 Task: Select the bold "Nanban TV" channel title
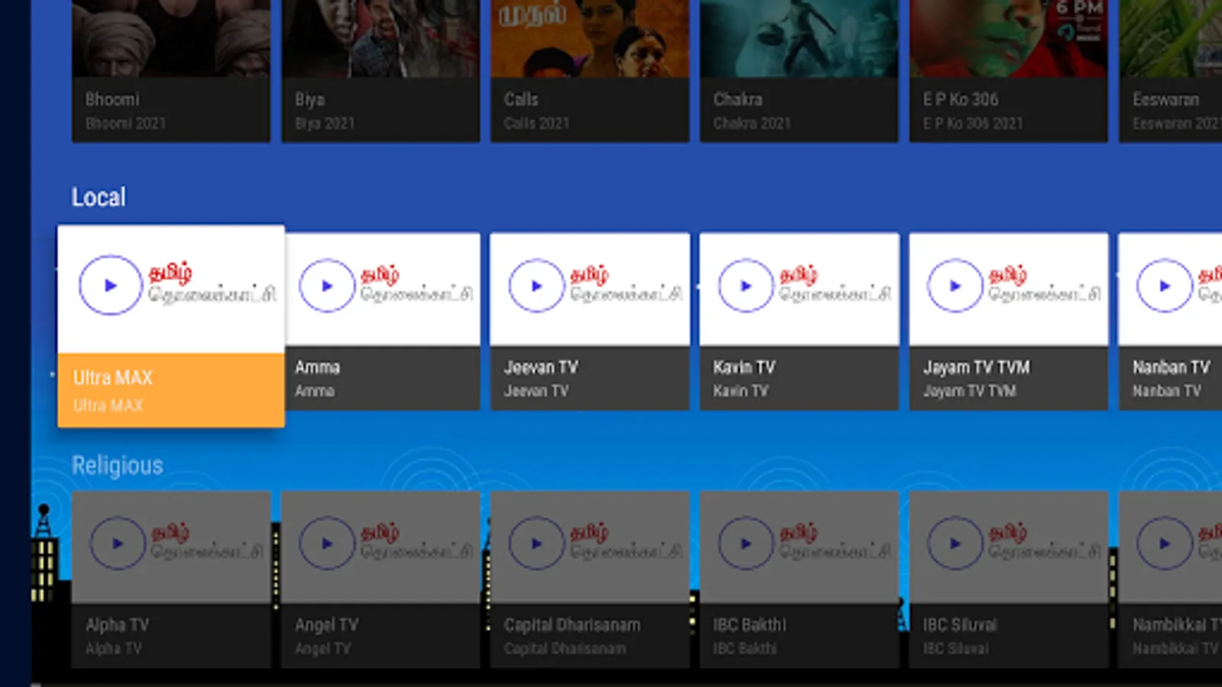[1171, 367]
